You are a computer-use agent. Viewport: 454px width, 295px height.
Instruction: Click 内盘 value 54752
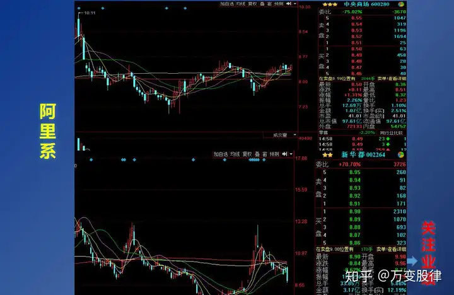[x=398, y=127]
